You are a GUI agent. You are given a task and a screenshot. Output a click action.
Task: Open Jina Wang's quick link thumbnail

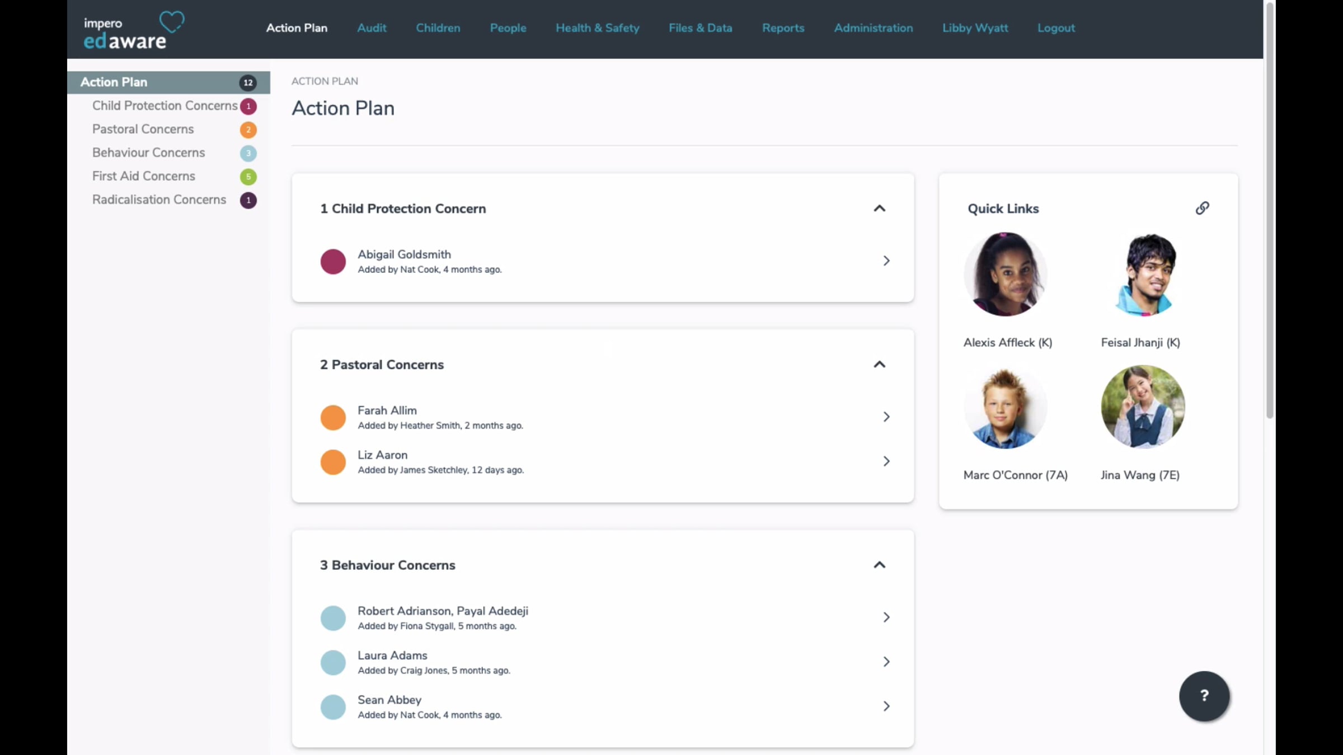pyautogui.click(x=1142, y=407)
